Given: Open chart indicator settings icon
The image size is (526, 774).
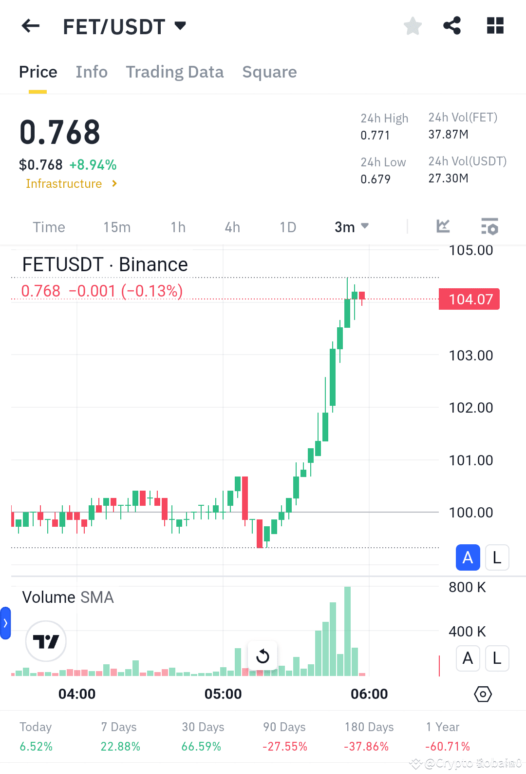Looking at the screenshot, I should [489, 227].
